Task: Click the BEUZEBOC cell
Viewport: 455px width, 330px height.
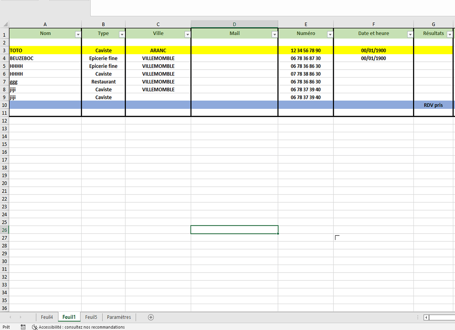Action: (x=45, y=58)
